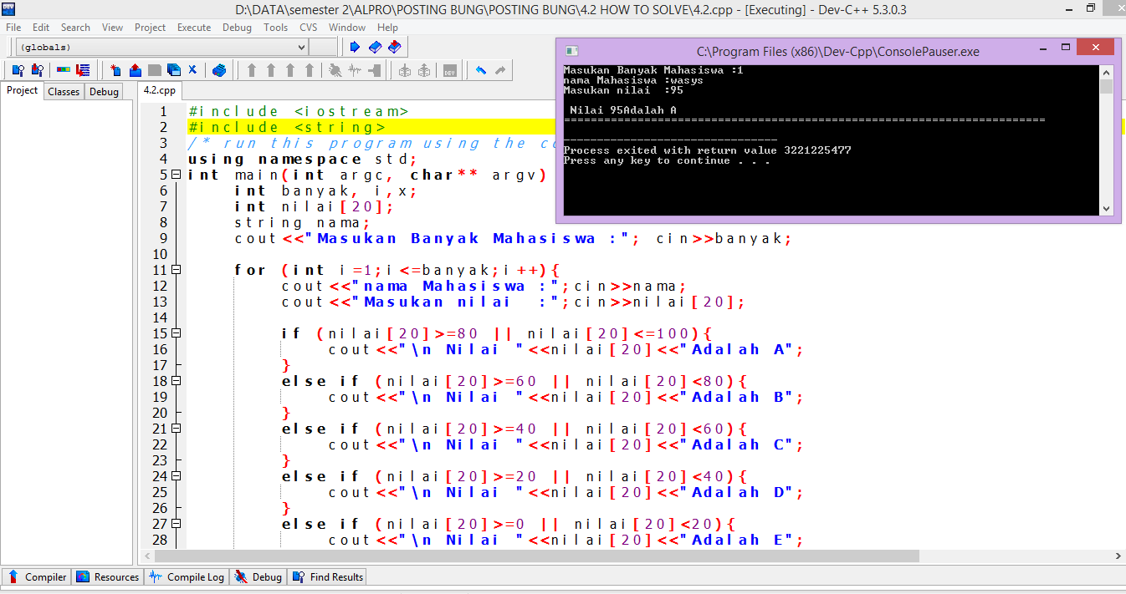
Task: Click the console window scroll-up arrow
Action: click(1106, 72)
